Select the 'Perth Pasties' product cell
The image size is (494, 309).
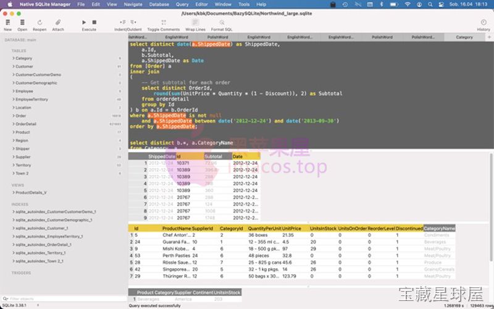point(176,255)
